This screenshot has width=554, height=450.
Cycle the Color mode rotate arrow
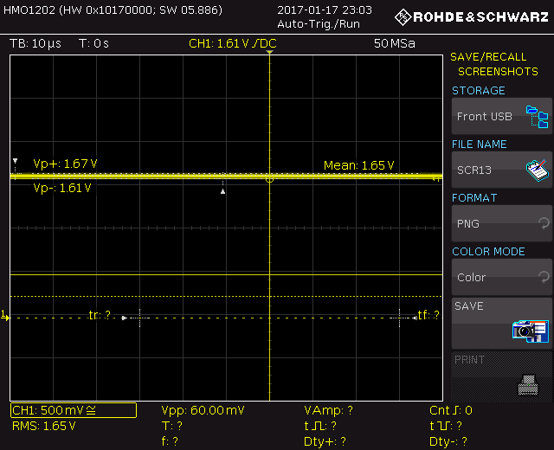click(544, 277)
